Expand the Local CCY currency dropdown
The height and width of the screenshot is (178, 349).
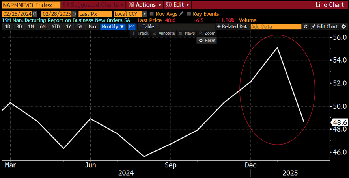pos(145,14)
